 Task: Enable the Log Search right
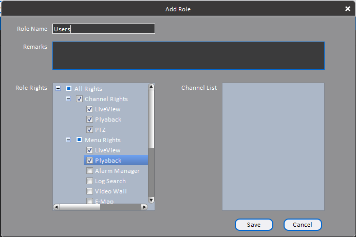coord(89,181)
